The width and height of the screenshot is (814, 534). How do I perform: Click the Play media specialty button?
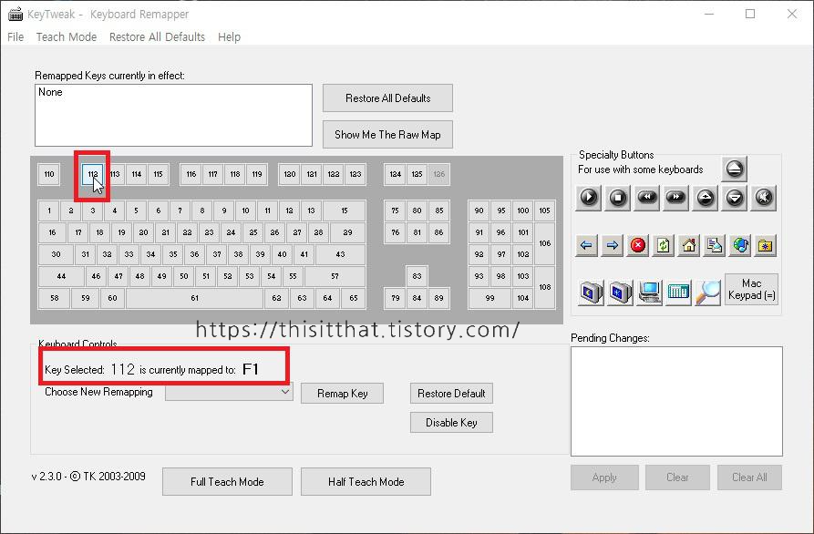tap(589, 198)
